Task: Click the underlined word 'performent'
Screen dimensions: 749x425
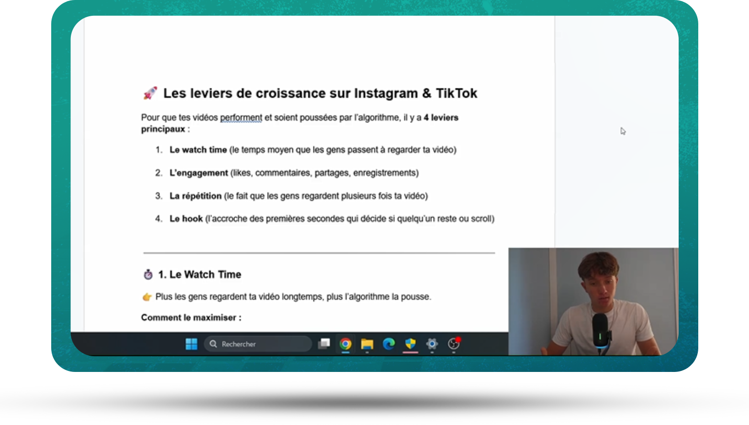Action: [x=241, y=118]
